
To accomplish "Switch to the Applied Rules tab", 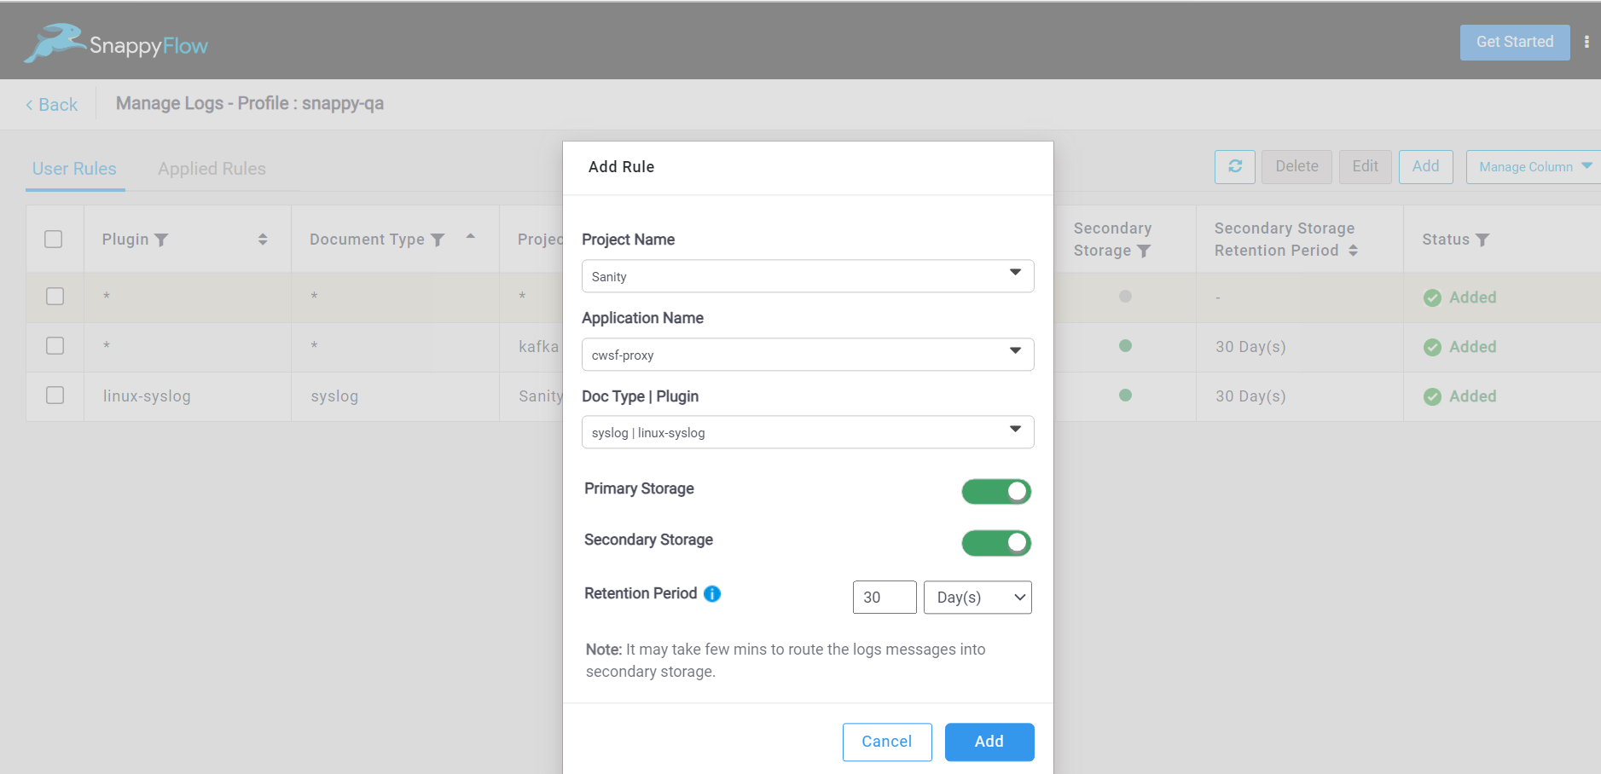I will pyautogui.click(x=212, y=169).
